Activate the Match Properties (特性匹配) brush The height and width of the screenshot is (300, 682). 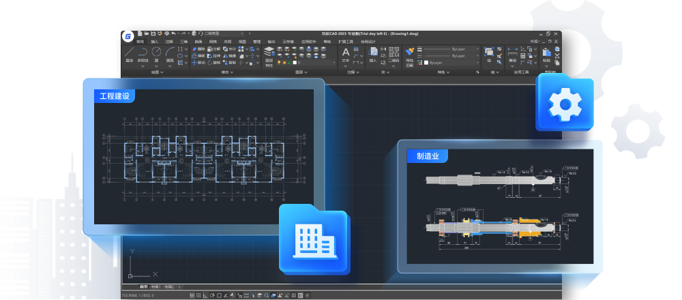coord(409,57)
